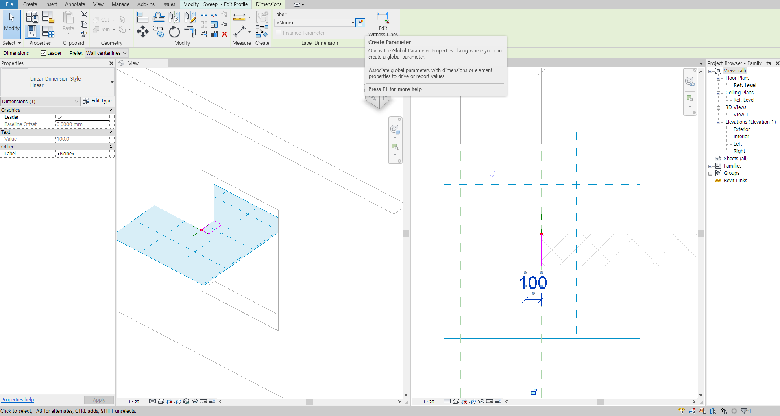Collapse the Other section in Properties
The width and height of the screenshot is (780, 416).
111,146
